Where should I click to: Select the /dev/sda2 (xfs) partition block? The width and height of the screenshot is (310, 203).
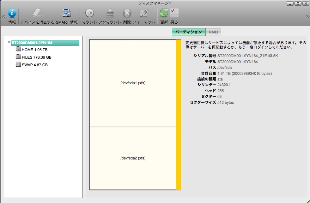(x=133, y=158)
